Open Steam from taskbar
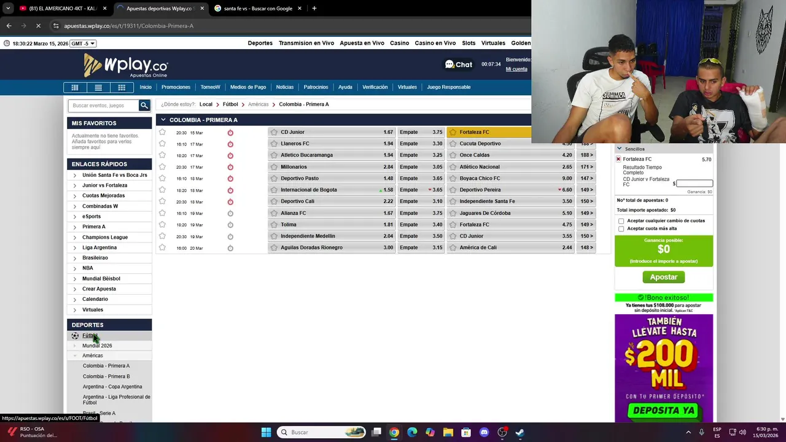 point(520,432)
